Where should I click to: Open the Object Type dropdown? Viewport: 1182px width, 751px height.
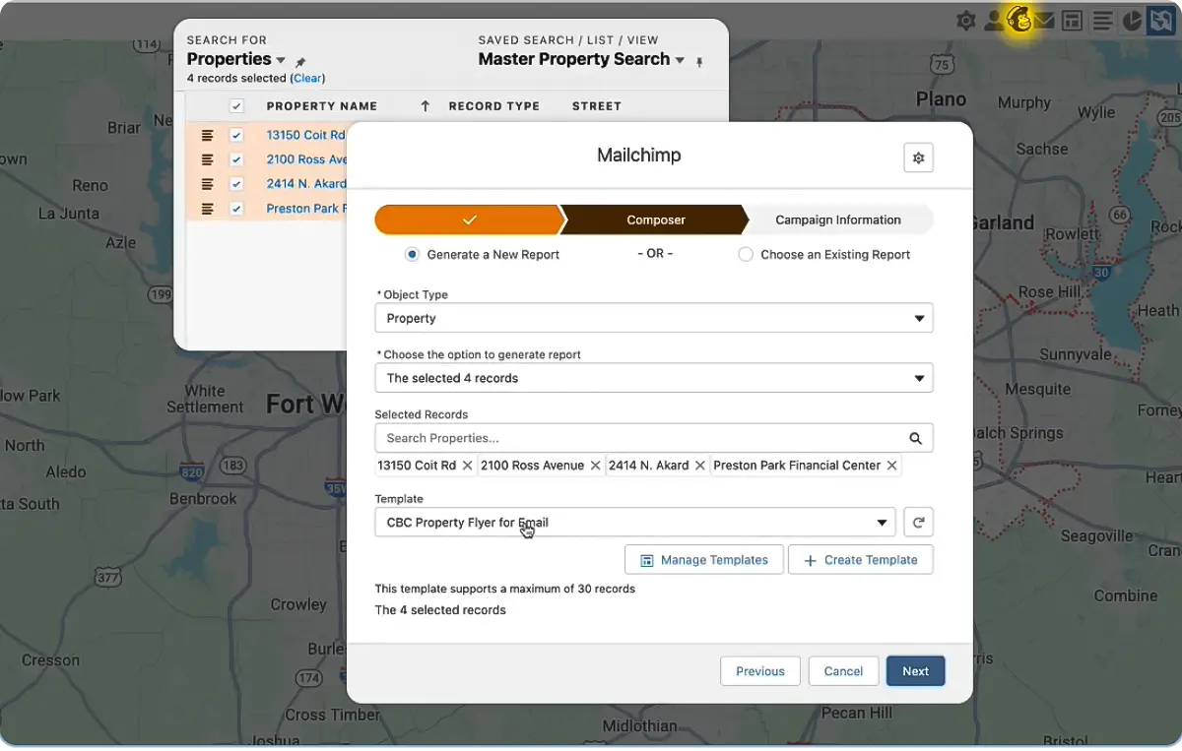point(654,318)
